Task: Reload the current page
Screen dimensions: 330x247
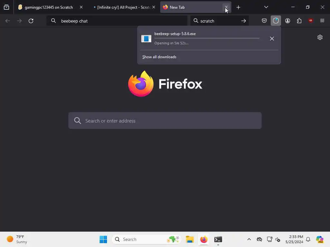Action: click(31, 21)
